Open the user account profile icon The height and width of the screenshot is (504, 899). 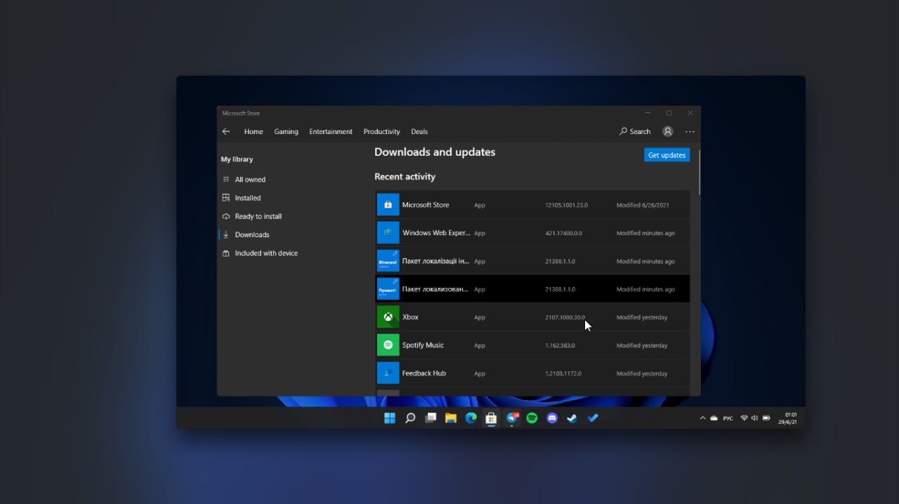[668, 131]
